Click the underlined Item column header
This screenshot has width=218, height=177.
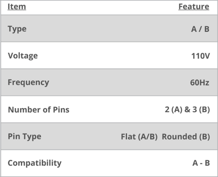pyautogui.click(x=17, y=6)
